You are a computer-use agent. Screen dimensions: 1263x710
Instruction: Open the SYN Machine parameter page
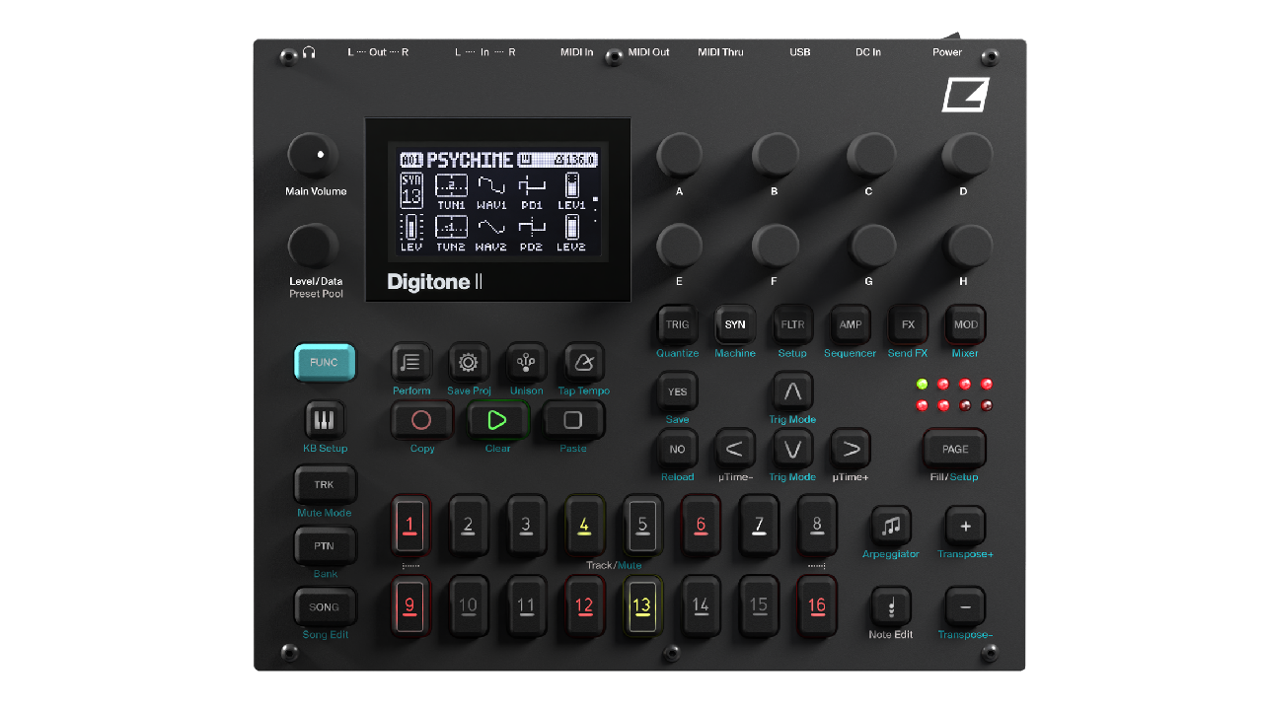click(x=734, y=324)
